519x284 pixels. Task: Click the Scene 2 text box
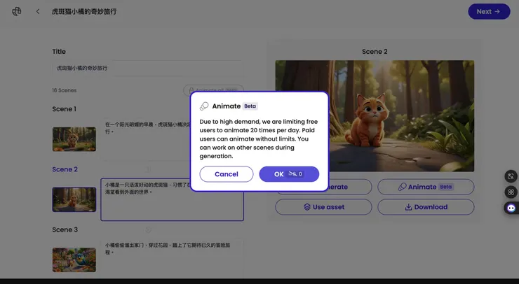172,199
